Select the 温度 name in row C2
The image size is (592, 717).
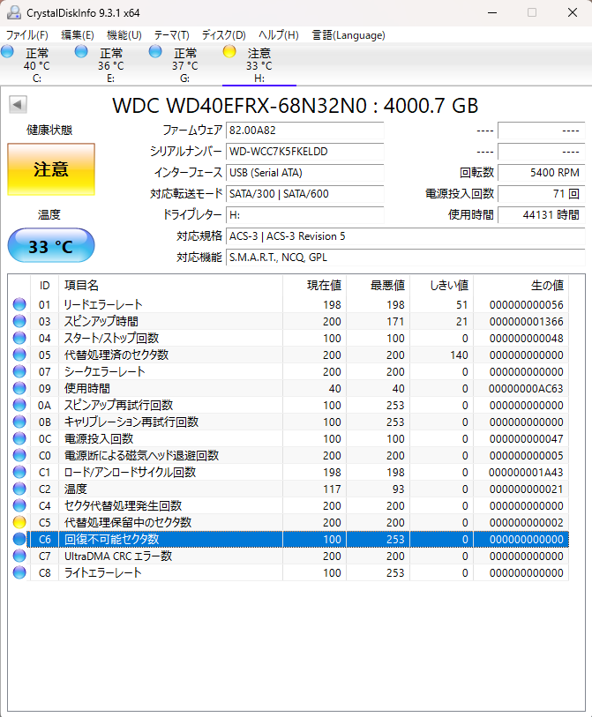(x=76, y=489)
